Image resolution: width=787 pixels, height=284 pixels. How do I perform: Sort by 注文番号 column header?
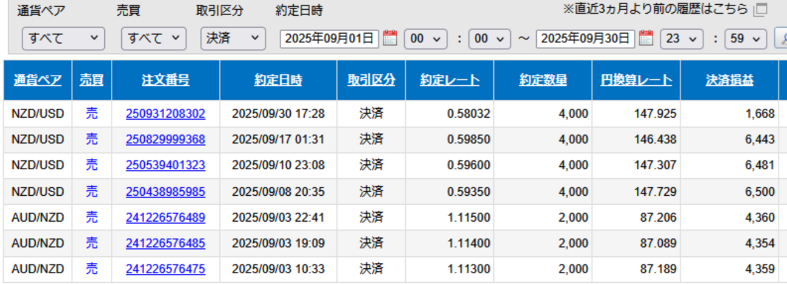(x=165, y=80)
